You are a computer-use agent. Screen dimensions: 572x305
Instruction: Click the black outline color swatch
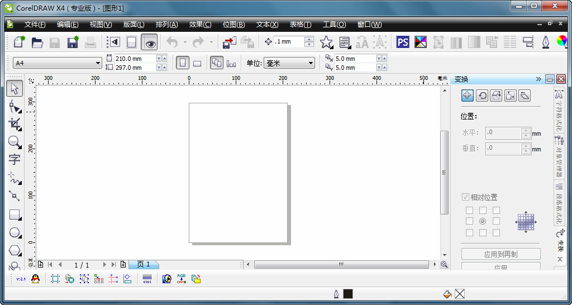tap(348, 294)
